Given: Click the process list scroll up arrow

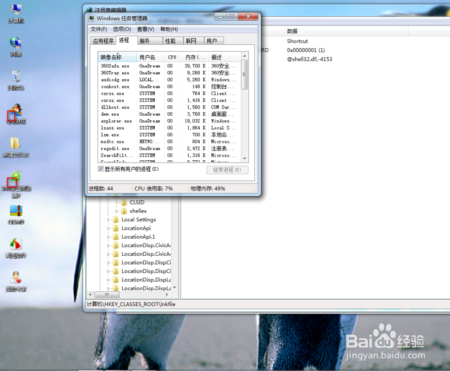Looking at the screenshot, I should (x=244, y=56).
